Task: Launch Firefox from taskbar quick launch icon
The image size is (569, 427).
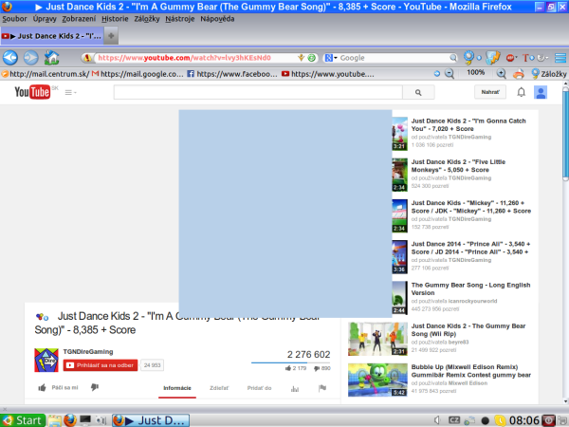Action: click(70, 420)
